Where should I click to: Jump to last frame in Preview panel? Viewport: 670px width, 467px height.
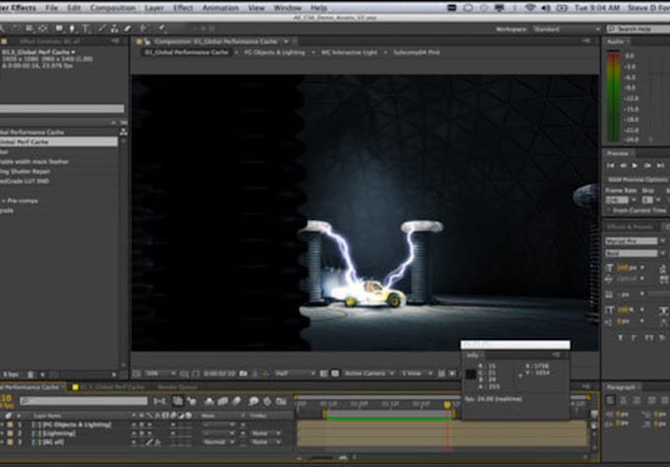[x=660, y=166]
